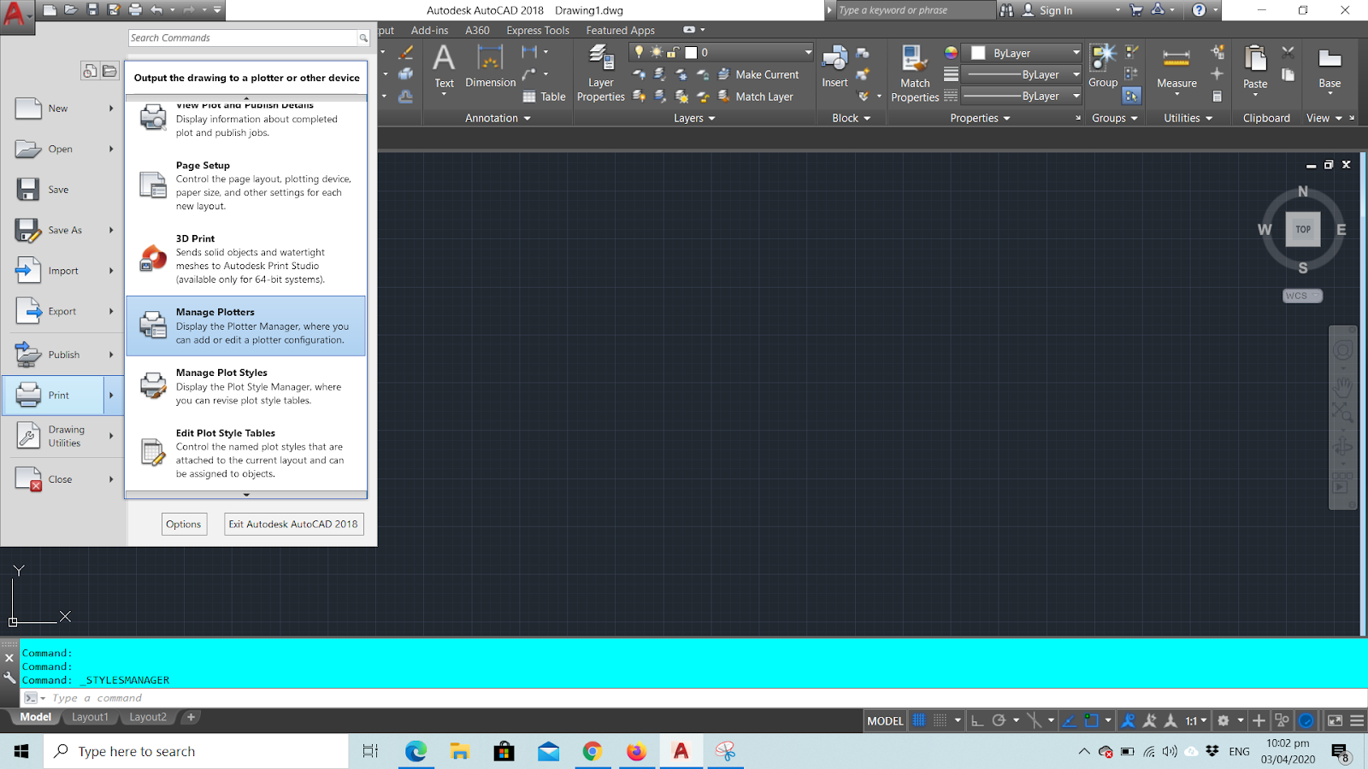This screenshot has width=1368, height=769.
Task: Click the Match Layer tool
Action: (x=756, y=97)
